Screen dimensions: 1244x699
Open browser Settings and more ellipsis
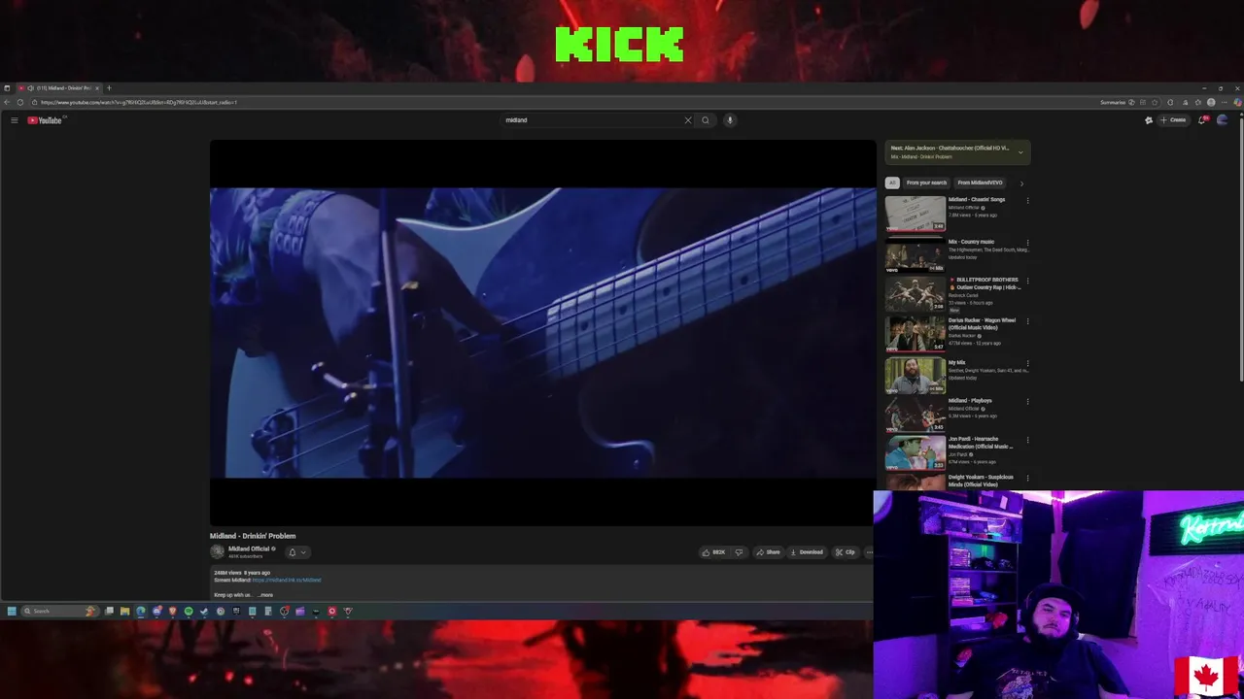coord(1224,102)
